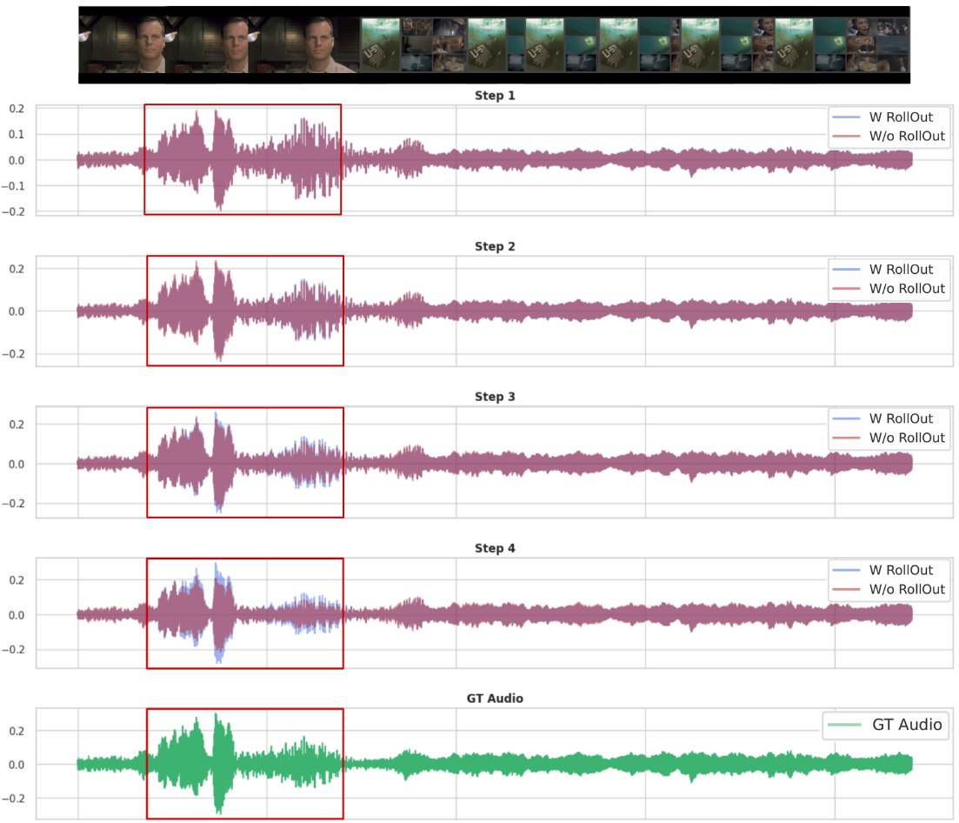Click the −0.2 y-axis tick label in Step 3
This screenshot has height=823, width=959.
(x=13, y=504)
